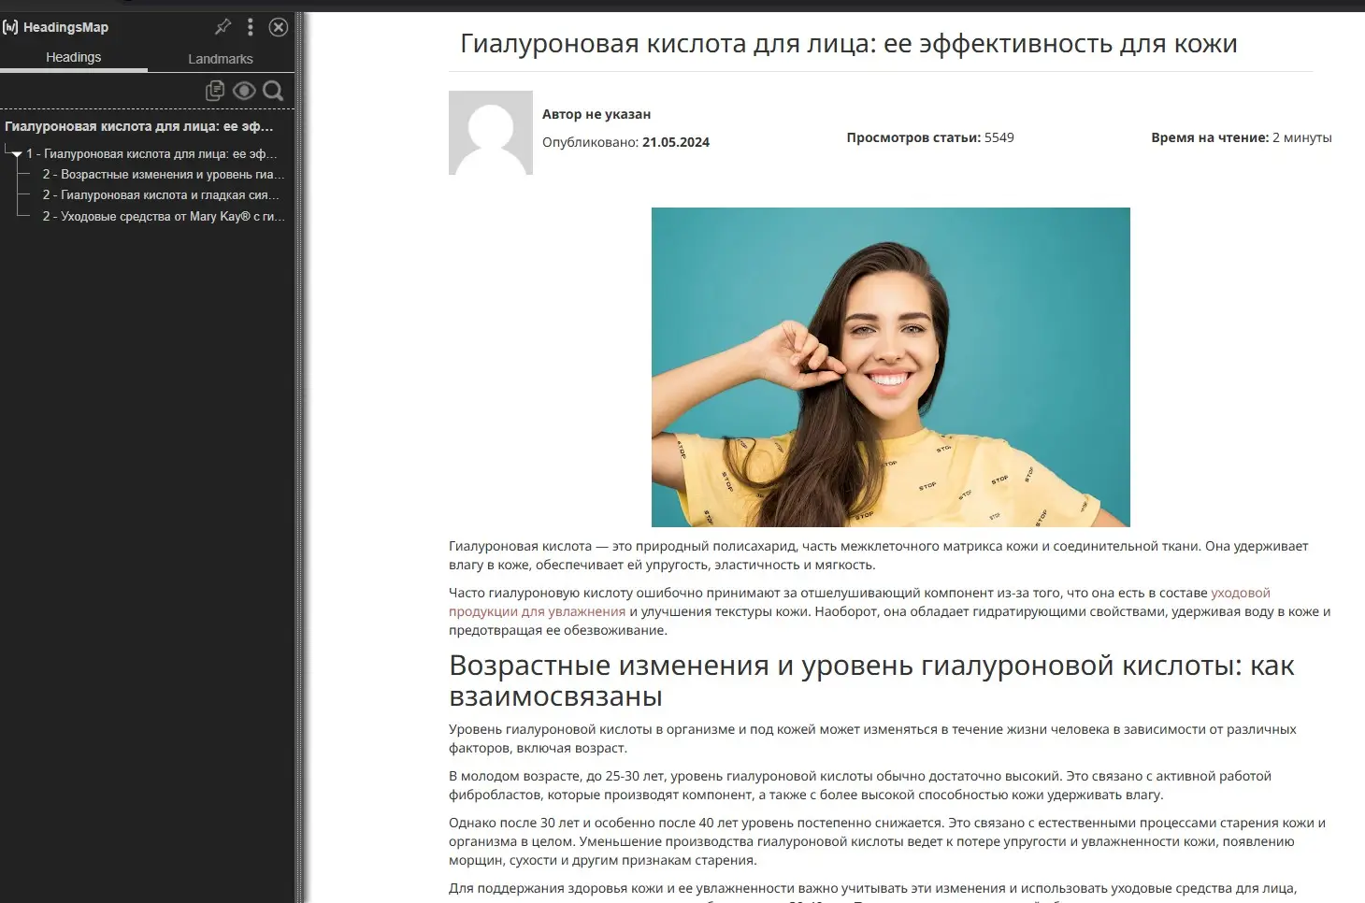Click the publication date '21.05.2024'
The image size is (1365, 903).
(675, 142)
